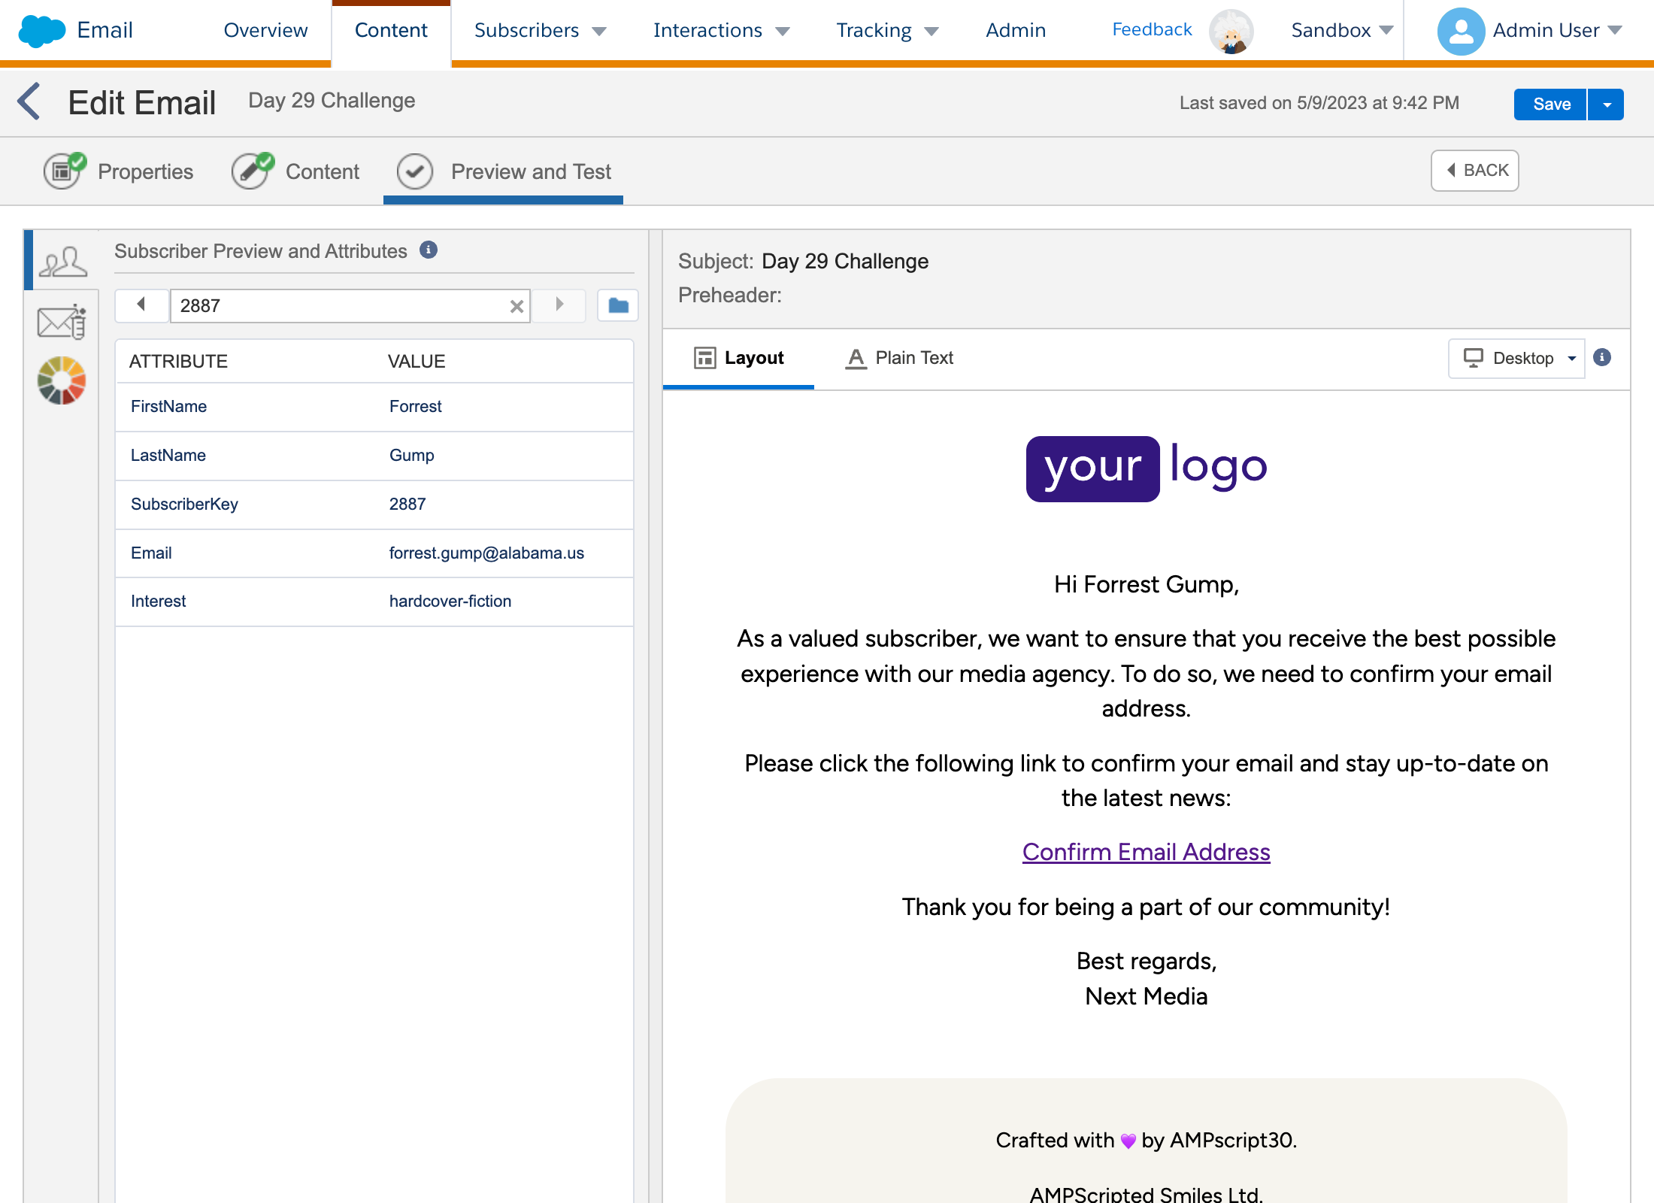Click the subscriber key input field
1654x1203 pixels.
[x=350, y=306]
